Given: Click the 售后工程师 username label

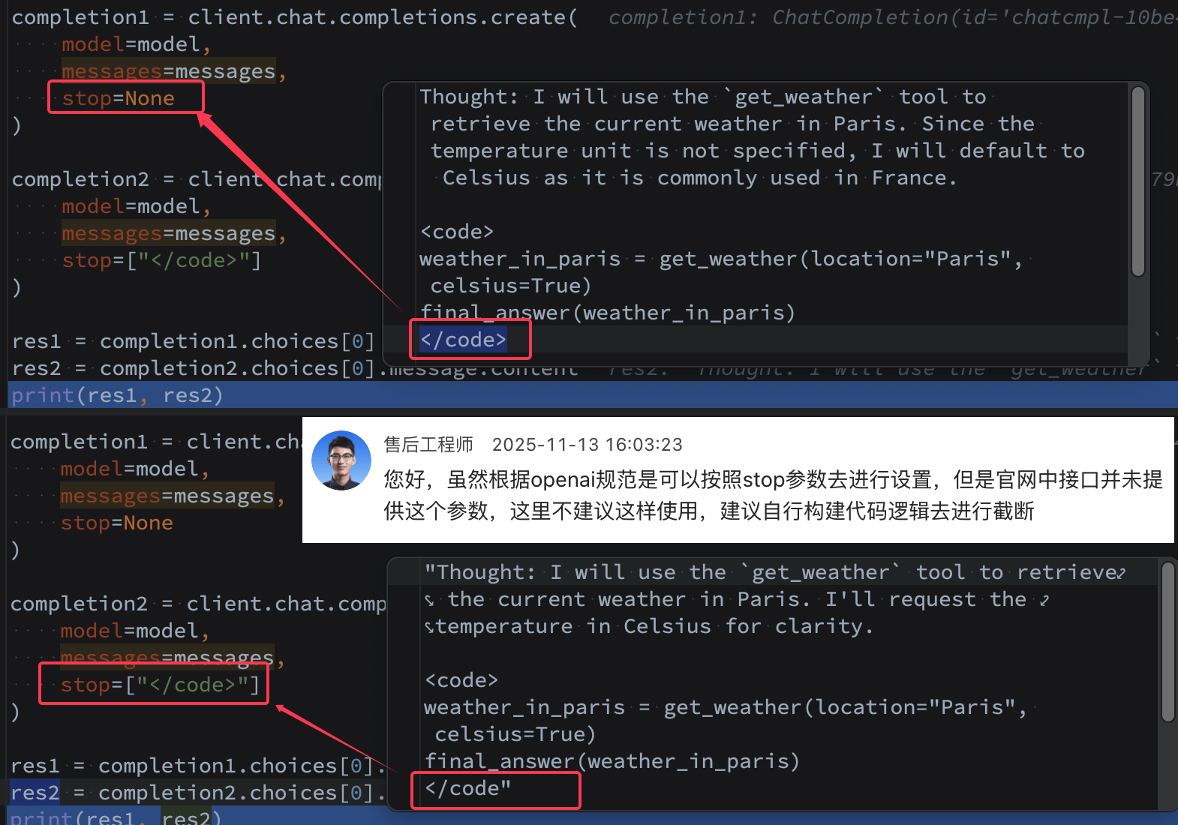Looking at the screenshot, I should click(428, 445).
